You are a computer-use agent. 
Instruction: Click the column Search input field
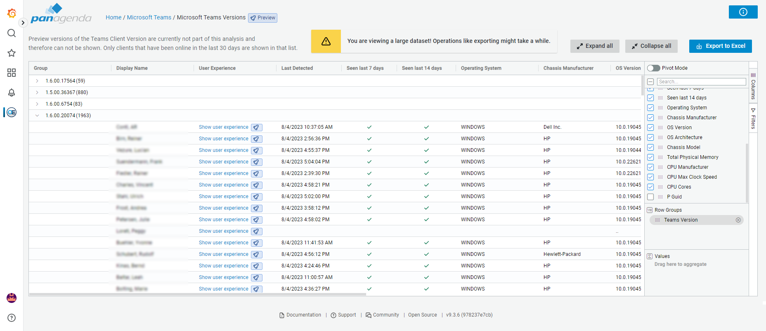(702, 82)
